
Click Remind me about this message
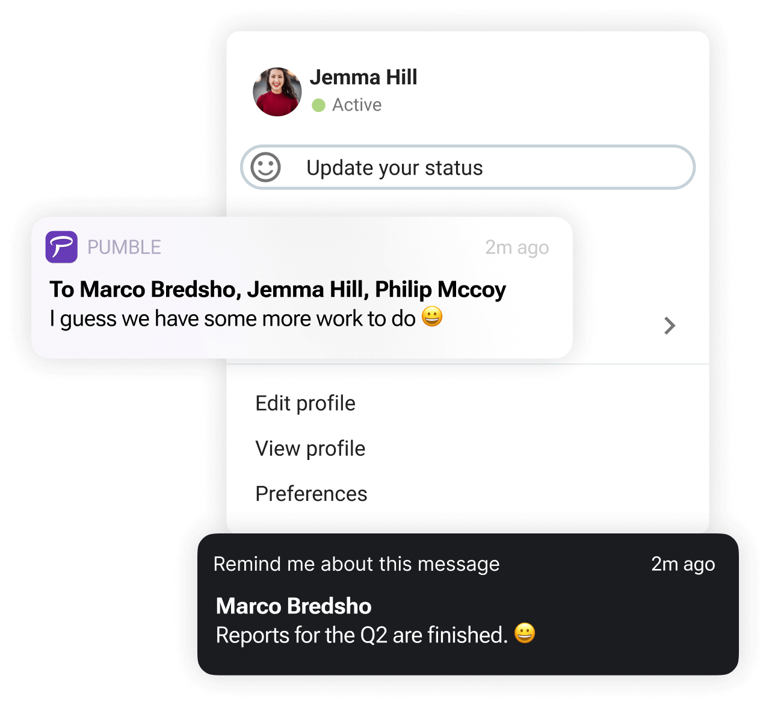[356, 564]
